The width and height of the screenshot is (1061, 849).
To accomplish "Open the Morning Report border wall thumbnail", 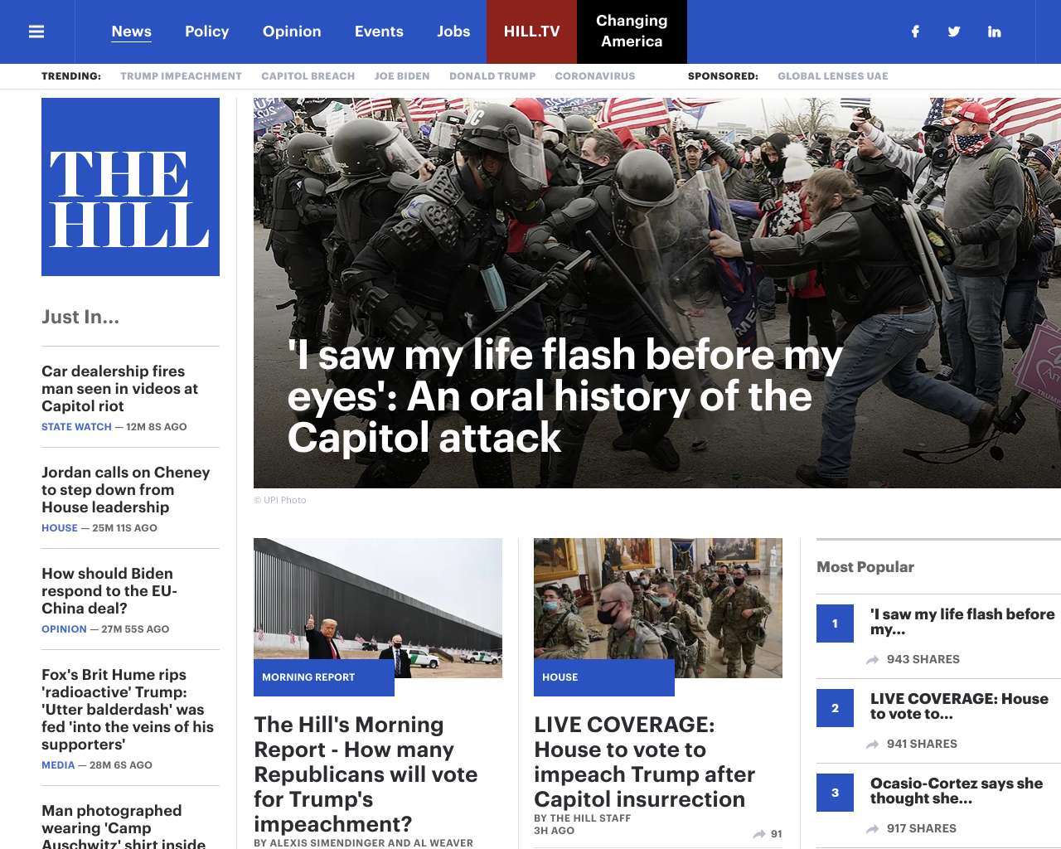I will pos(378,608).
